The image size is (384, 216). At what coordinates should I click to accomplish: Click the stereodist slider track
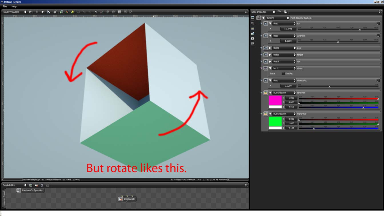[338, 86]
